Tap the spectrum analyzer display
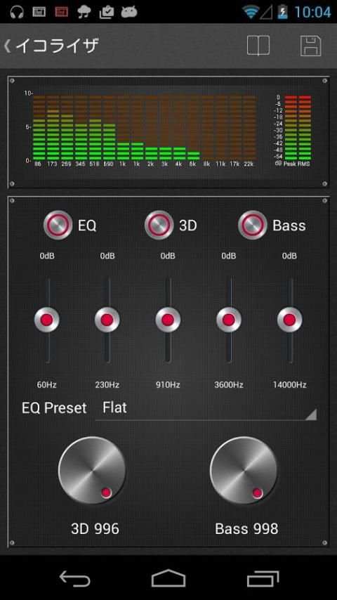The width and height of the screenshot is (337, 600). [140, 129]
